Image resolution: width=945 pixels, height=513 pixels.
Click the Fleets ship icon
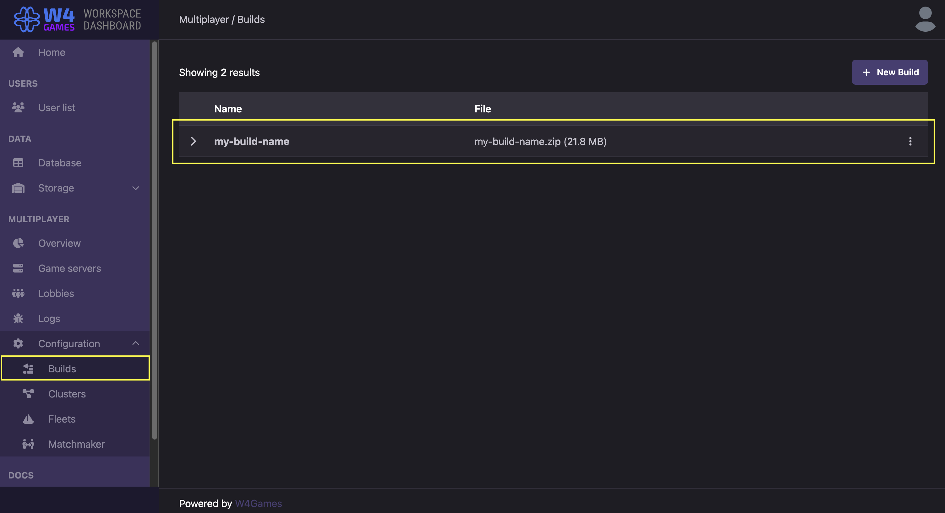[x=28, y=419]
